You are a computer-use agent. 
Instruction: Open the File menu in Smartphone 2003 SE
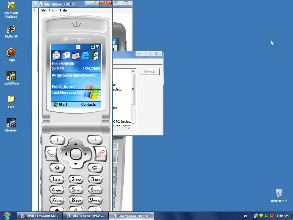click(x=43, y=10)
